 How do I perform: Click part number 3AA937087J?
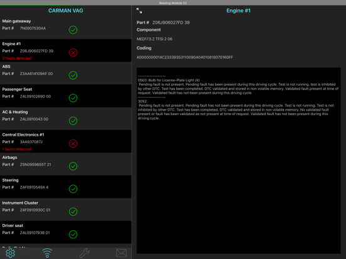click(31, 142)
